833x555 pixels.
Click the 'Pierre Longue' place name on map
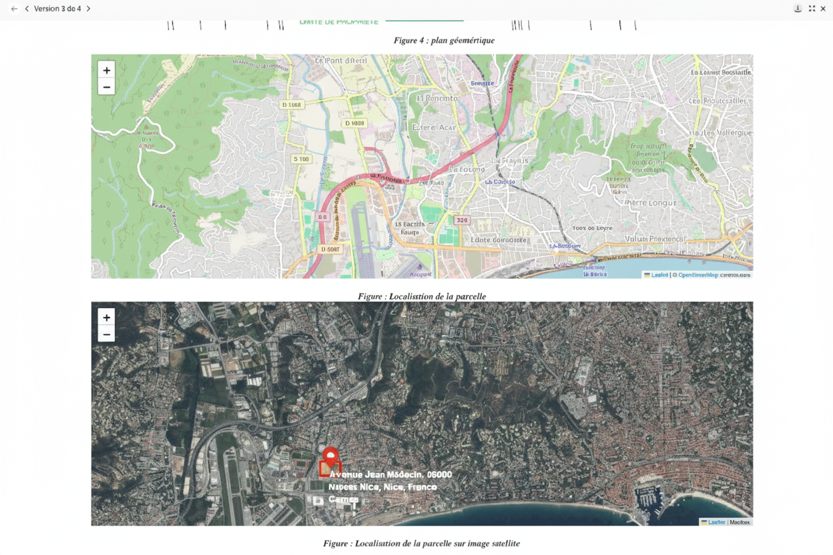tap(650, 202)
